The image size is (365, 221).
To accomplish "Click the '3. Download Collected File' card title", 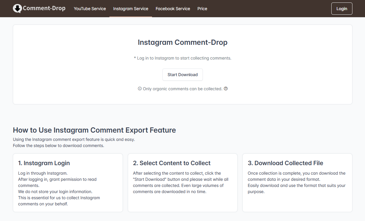I will (x=285, y=163).
